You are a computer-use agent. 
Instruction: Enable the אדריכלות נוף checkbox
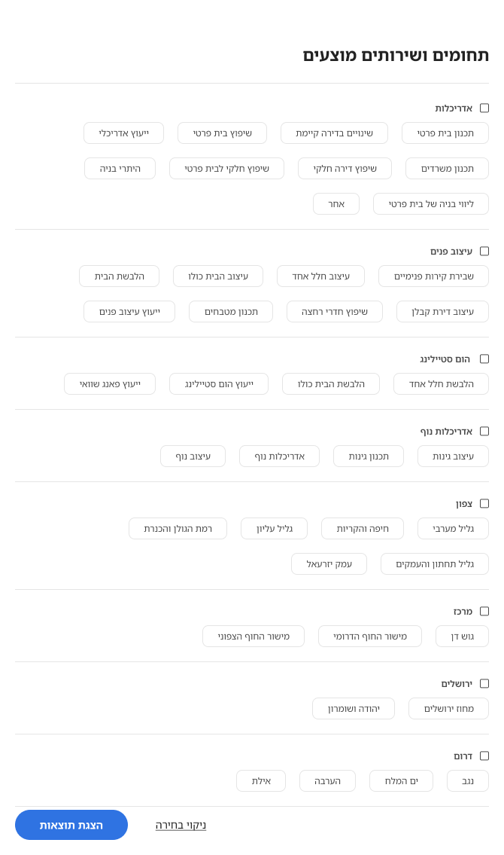(484, 432)
